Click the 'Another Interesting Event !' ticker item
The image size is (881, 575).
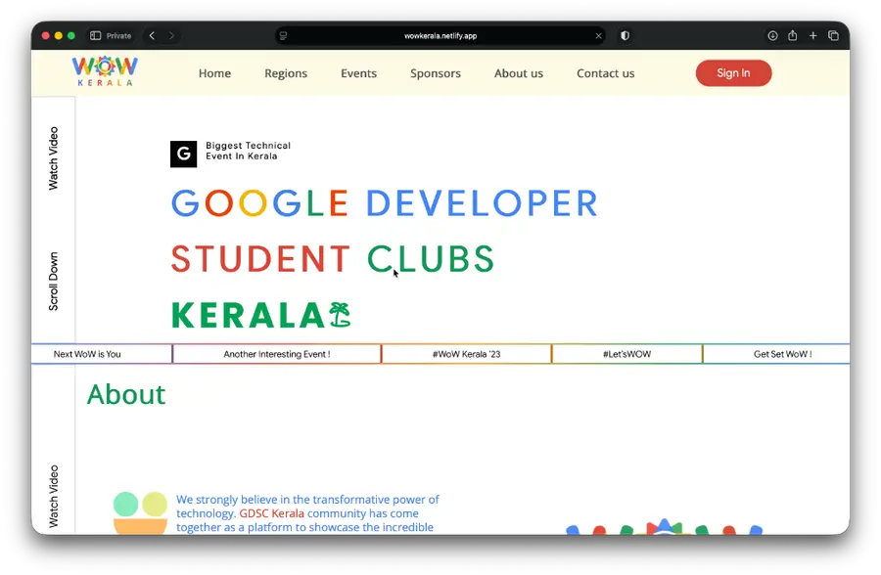pos(276,354)
